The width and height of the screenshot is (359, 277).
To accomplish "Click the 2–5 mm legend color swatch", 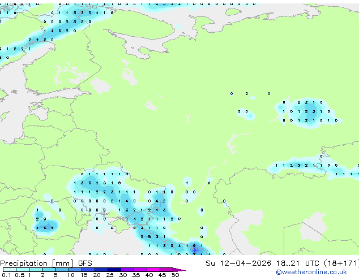I will [49, 270].
